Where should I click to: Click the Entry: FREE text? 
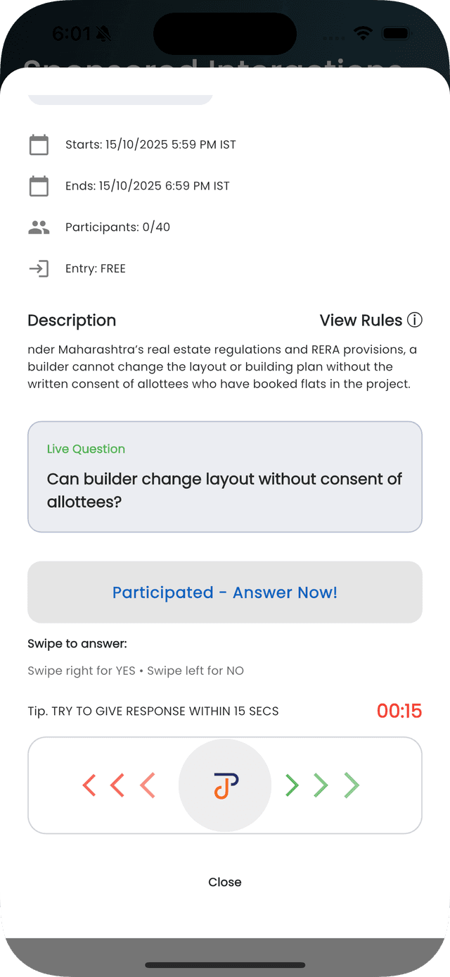[x=96, y=268]
